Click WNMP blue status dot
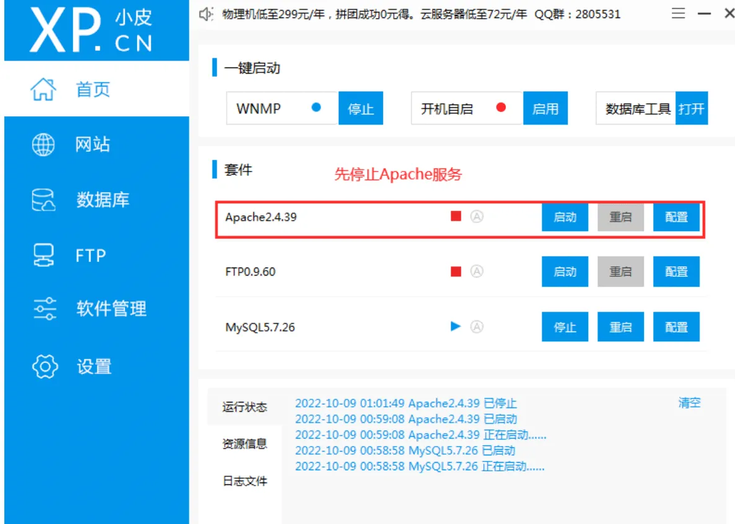The width and height of the screenshot is (735, 524). 316,107
